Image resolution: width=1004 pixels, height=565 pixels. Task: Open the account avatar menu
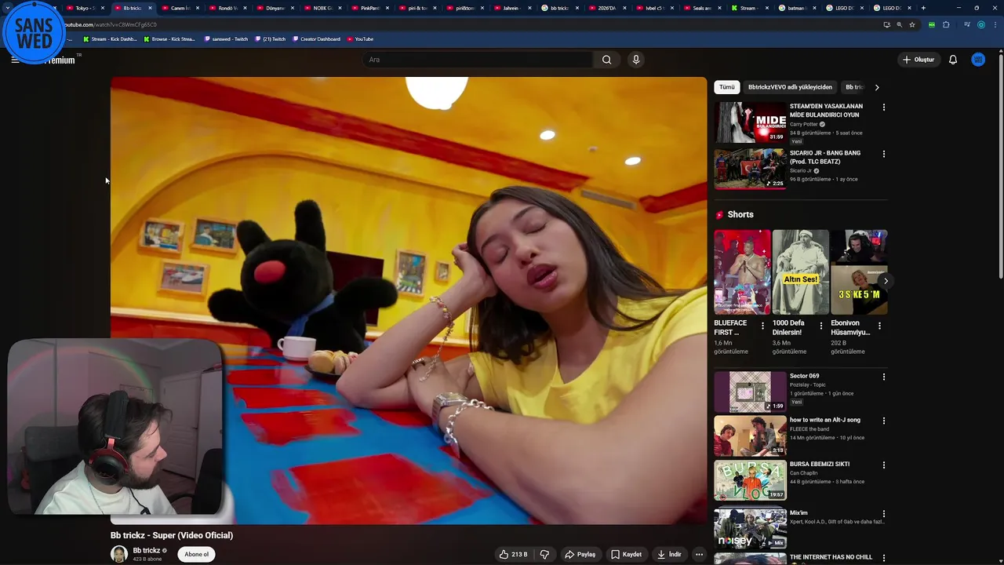pos(978,60)
